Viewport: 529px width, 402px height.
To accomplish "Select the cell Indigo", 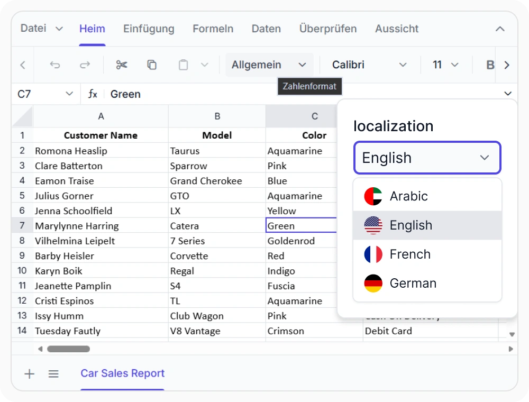I will [302, 271].
